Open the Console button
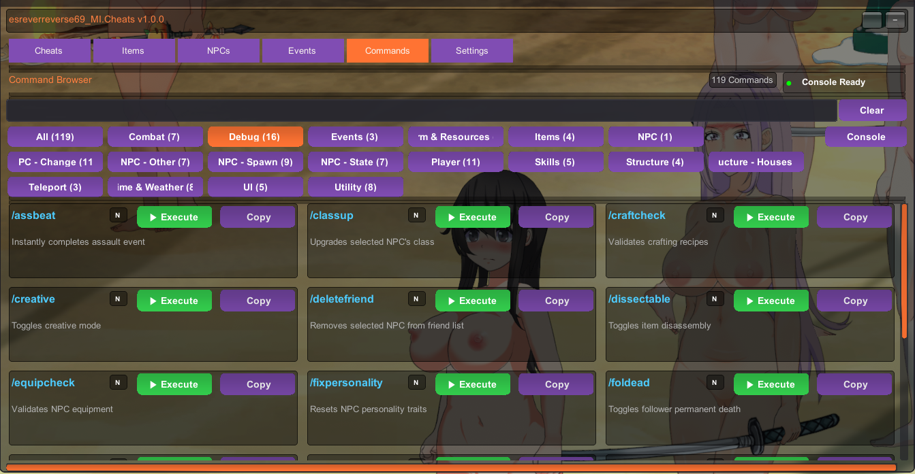Image resolution: width=915 pixels, height=474 pixels. click(x=866, y=137)
